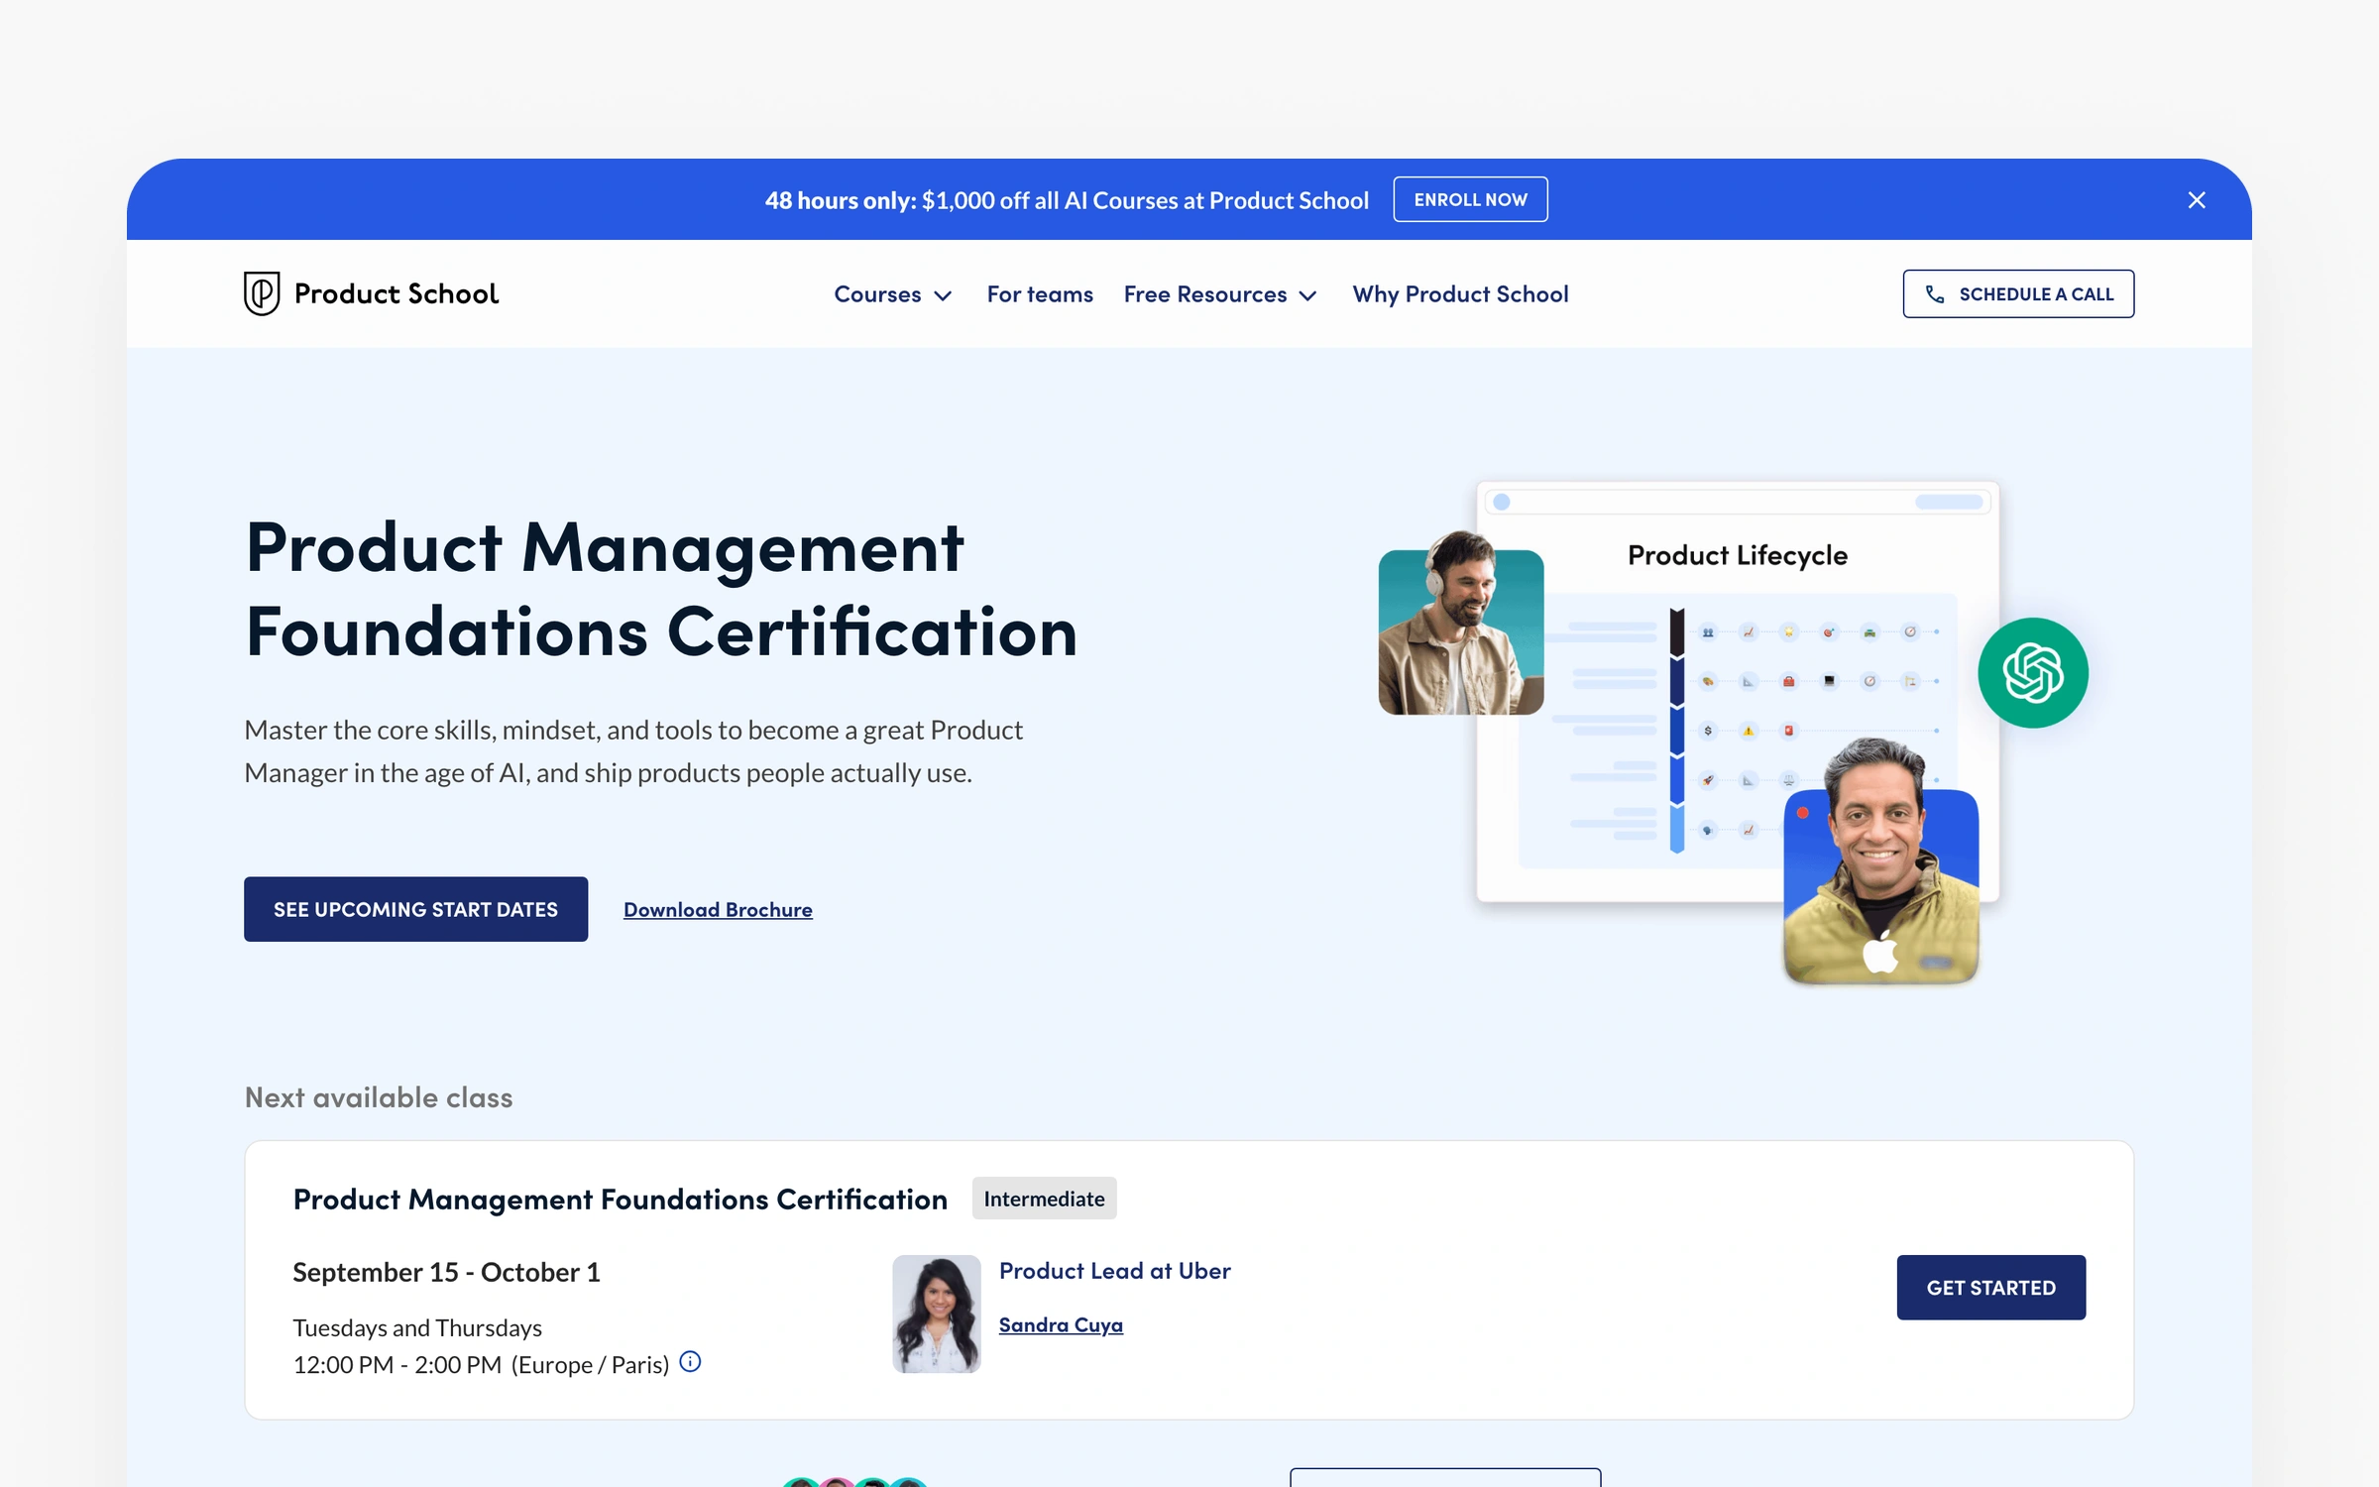Click SEE UPCOMING START DATES button
This screenshot has width=2379, height=1487.
pyautogui.click(x=415, y=909)
